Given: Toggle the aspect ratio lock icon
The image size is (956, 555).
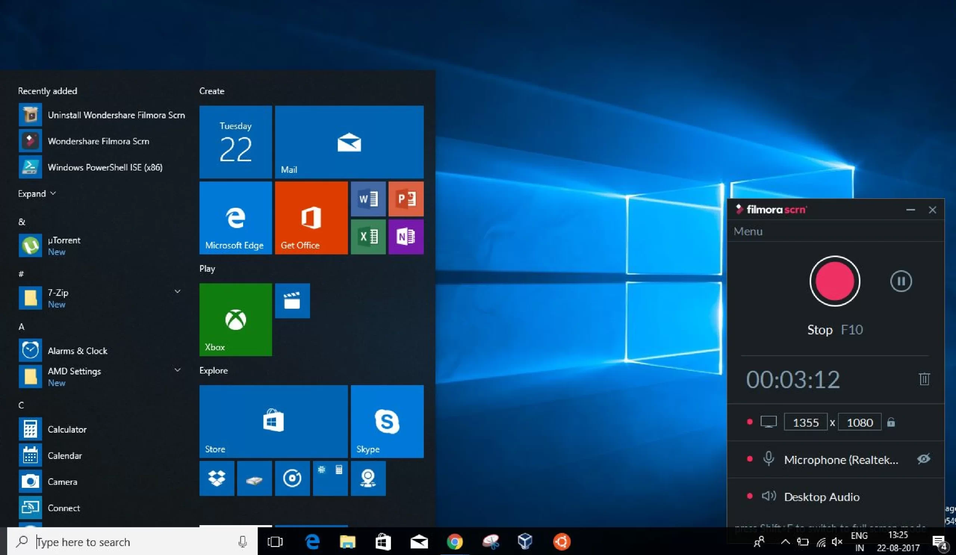Looking at the screenshot, I should [891, 423].
